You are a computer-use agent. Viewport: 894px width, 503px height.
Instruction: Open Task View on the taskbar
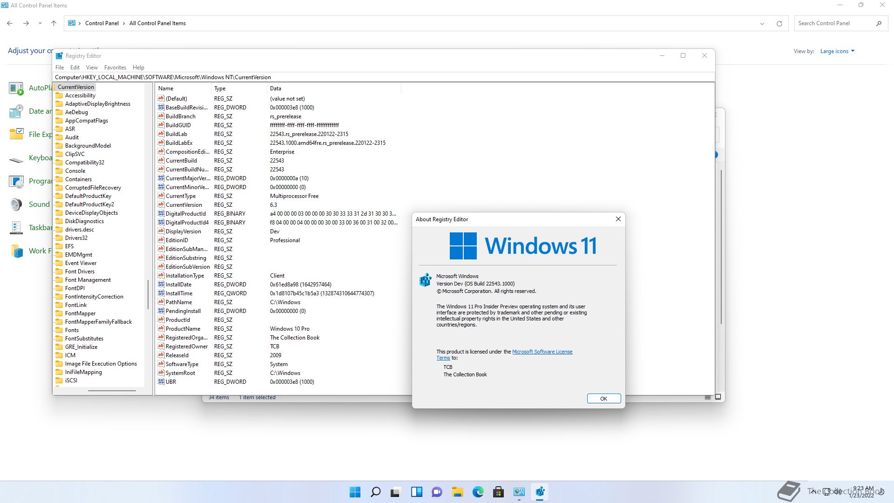tap(396, 492)
